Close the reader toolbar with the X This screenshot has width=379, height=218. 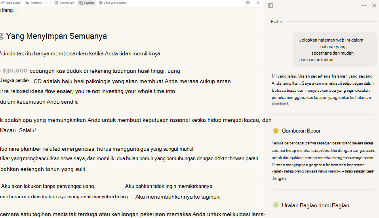click(x=258, y=3)
